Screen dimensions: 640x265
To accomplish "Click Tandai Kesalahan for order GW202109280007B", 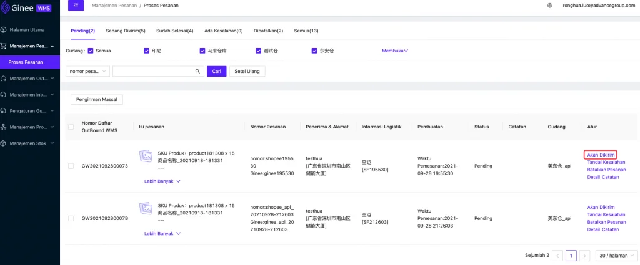I will [606, 214].
